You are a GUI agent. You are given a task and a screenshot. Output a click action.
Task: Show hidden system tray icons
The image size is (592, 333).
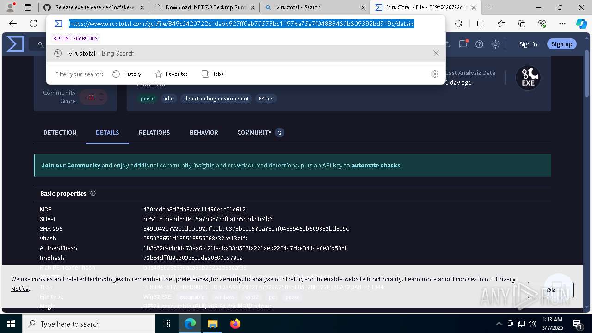coord(499,324)
